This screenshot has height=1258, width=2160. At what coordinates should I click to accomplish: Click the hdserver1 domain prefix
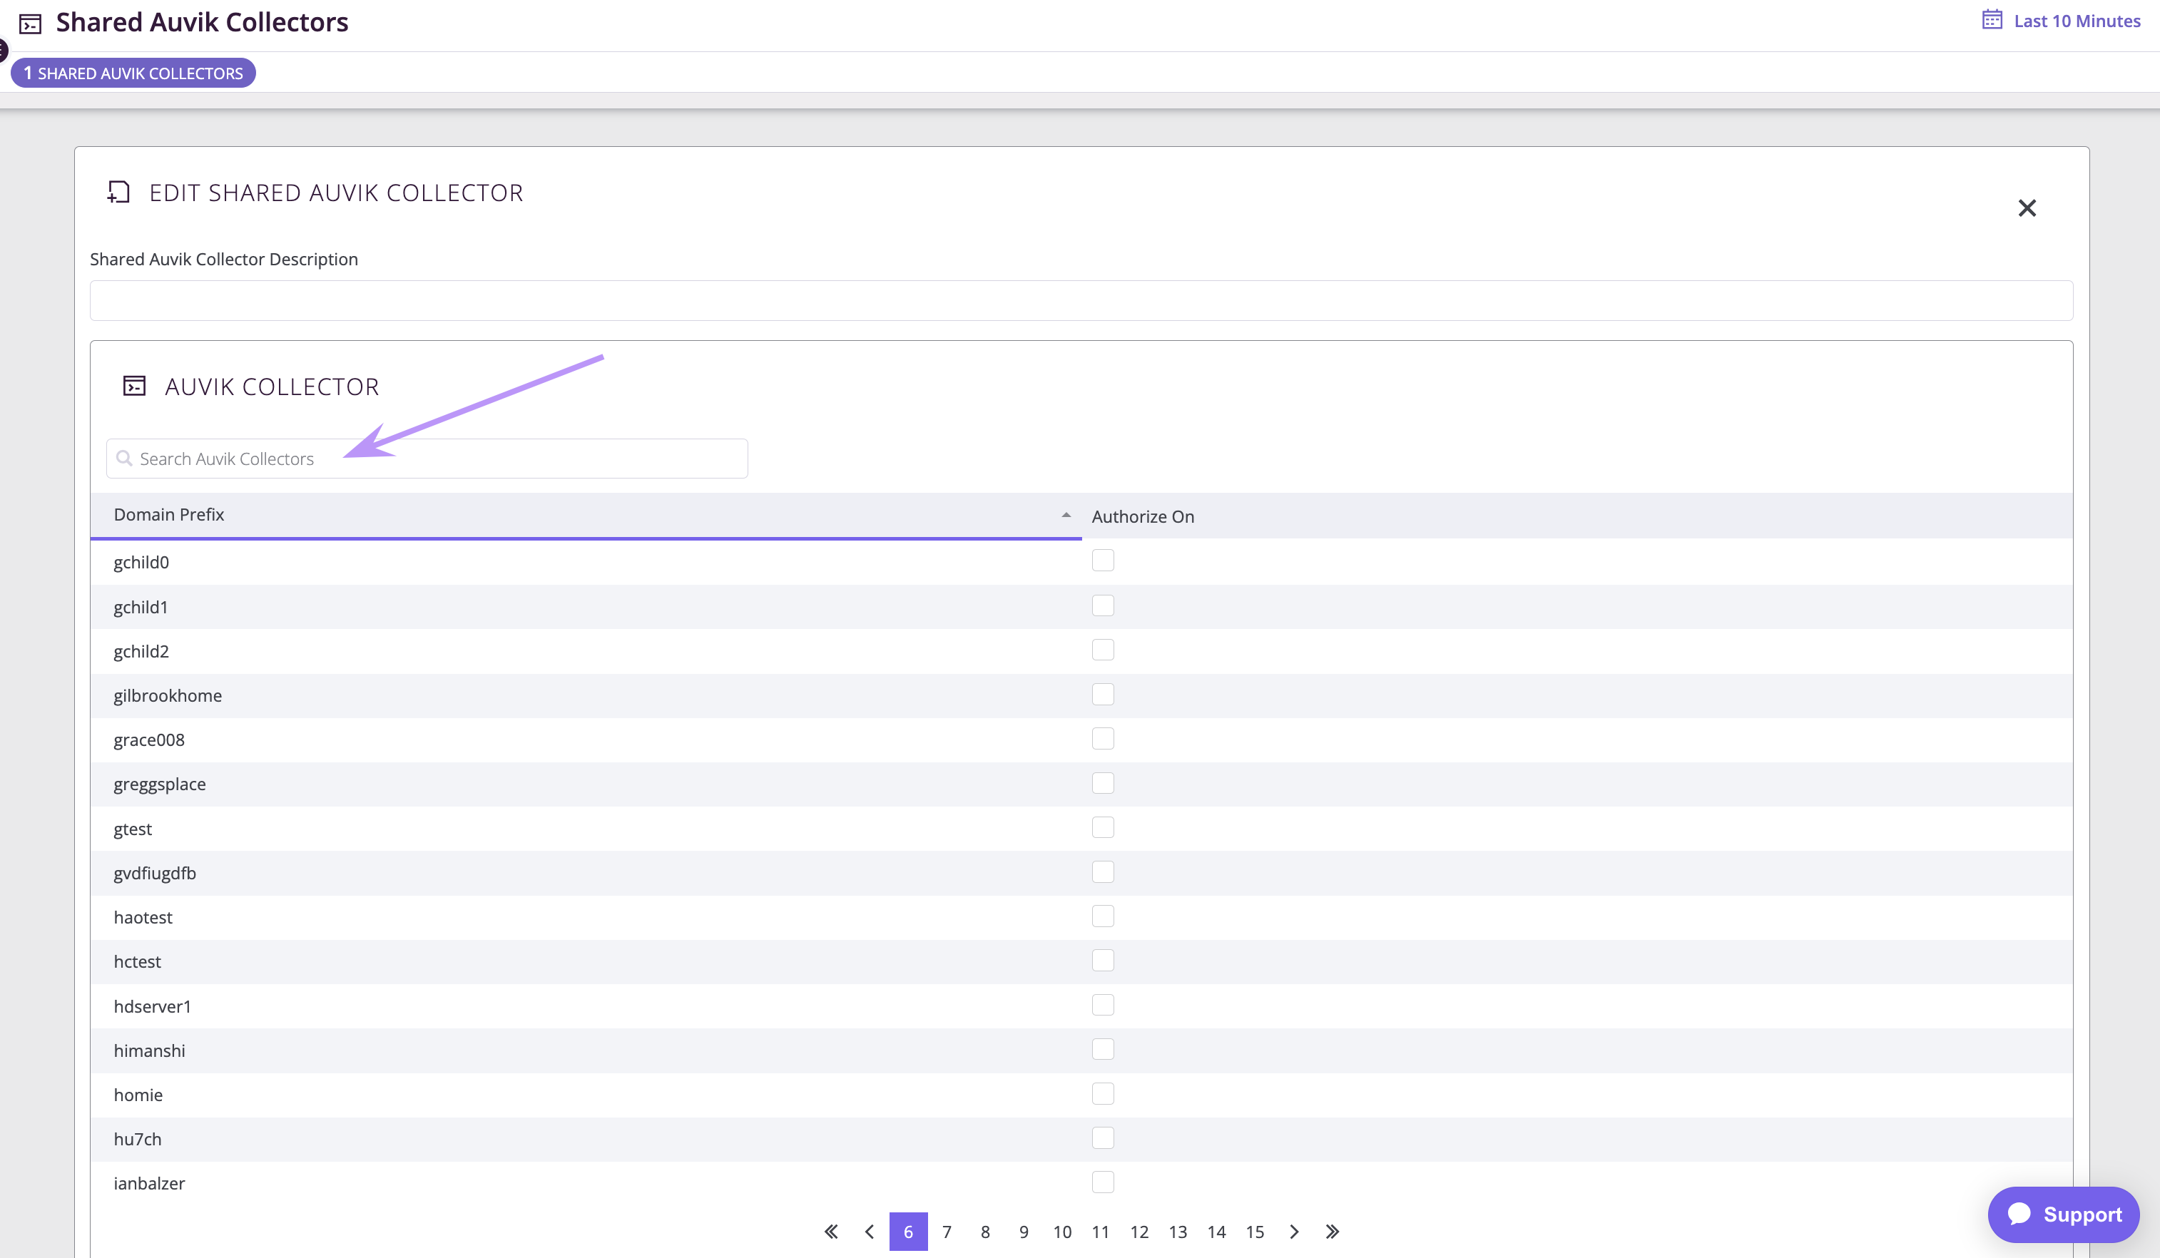click(x=153, y=1006)
